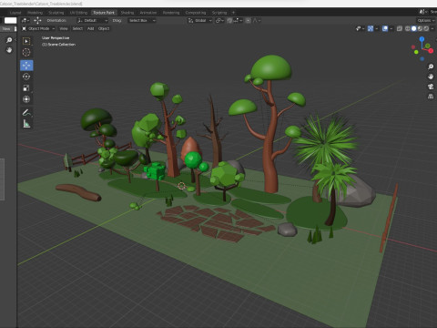Image resolution: width=437 pixels, height=328 pixels.
Task: Switch to material preview shading
Action: tap(420, 28)
